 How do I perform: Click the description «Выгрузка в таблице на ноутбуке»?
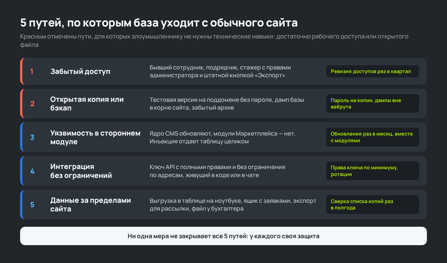click(233, 205)
